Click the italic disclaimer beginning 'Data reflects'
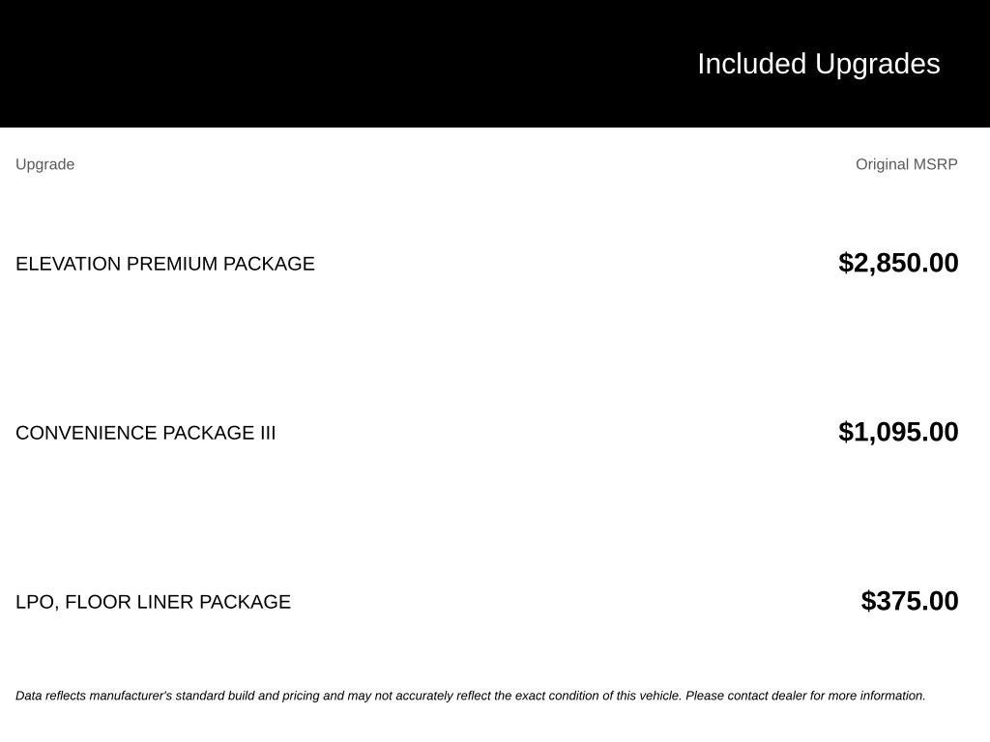The height and width of the screenshot is (742, 990). (471, 696)
